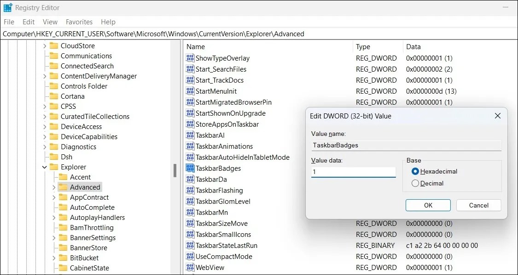This screenshot has width=518, height=275.
Task: Select the Decimal base option
Action: pyautogui.click(x=415, y=184)
